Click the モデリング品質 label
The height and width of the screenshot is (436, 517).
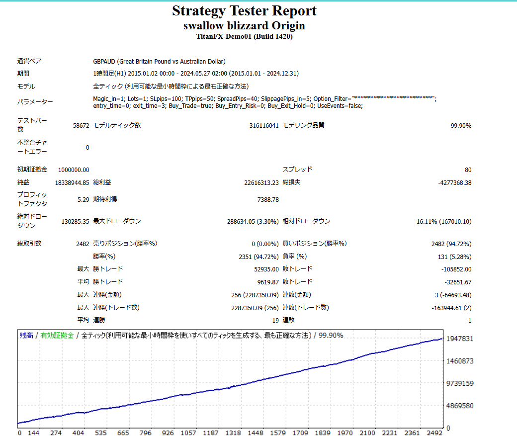tap(303, 125)
